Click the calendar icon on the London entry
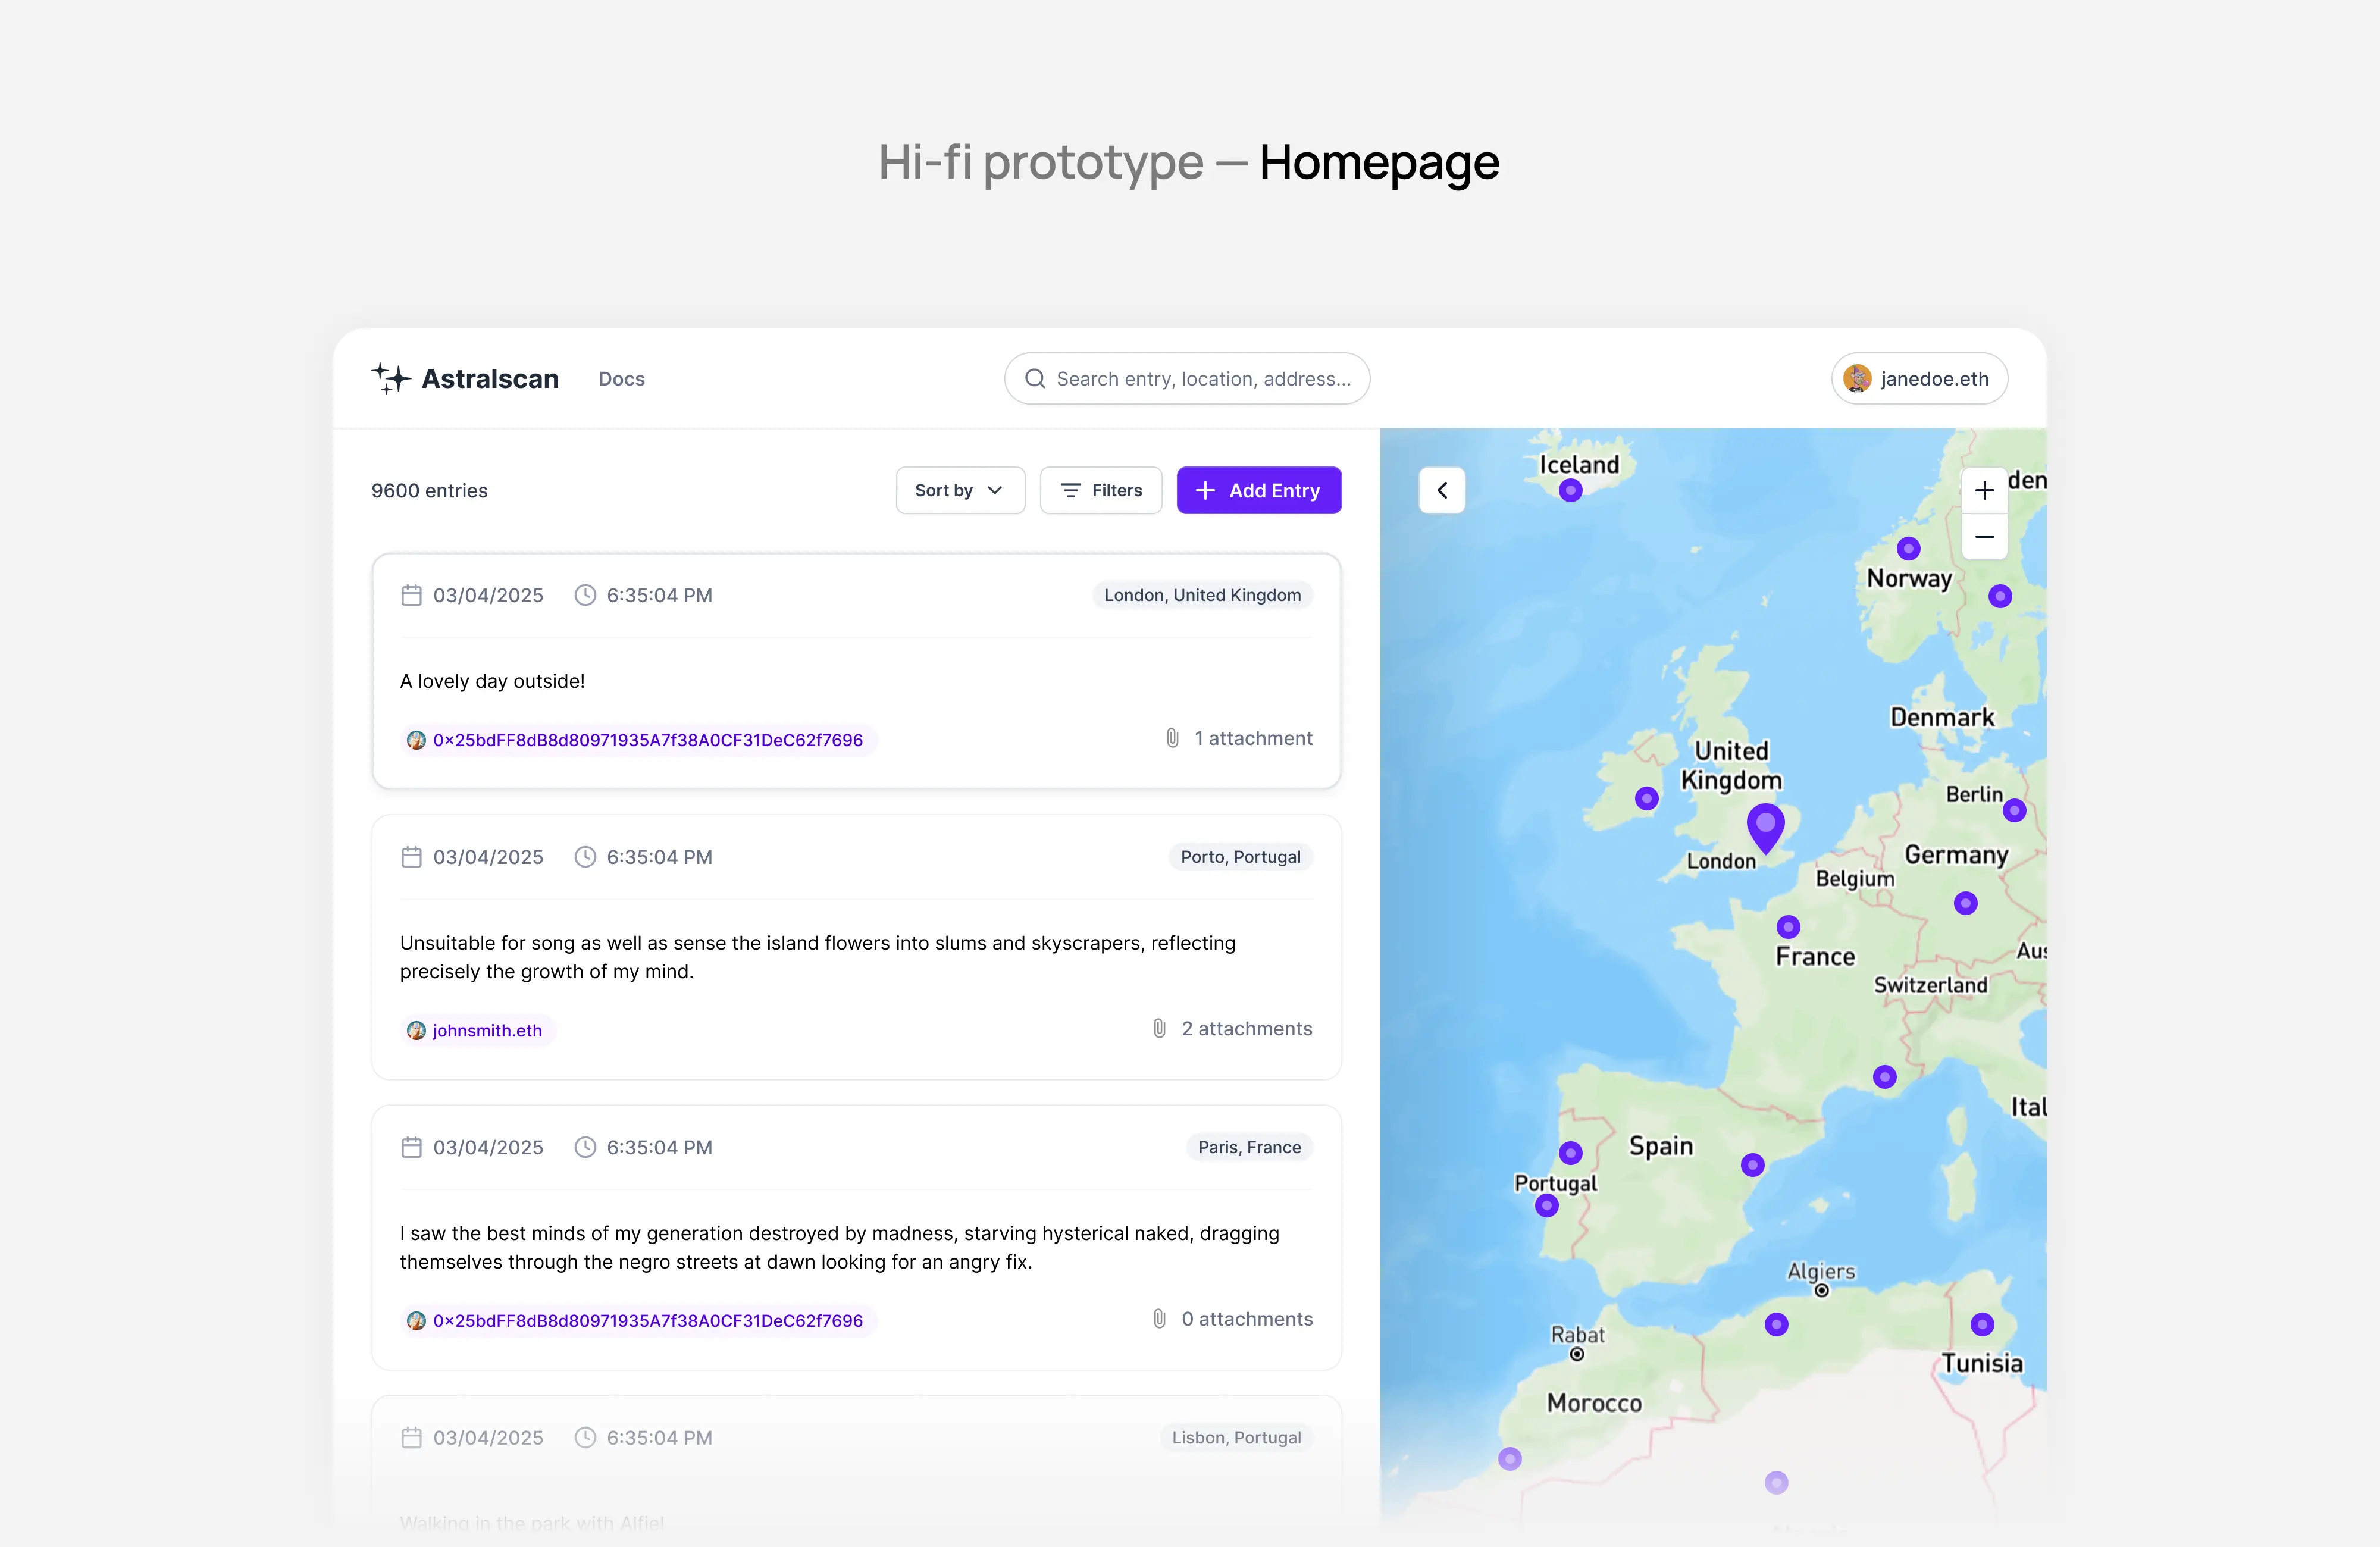This screenshot has width=2380, height=1547. 411,595
